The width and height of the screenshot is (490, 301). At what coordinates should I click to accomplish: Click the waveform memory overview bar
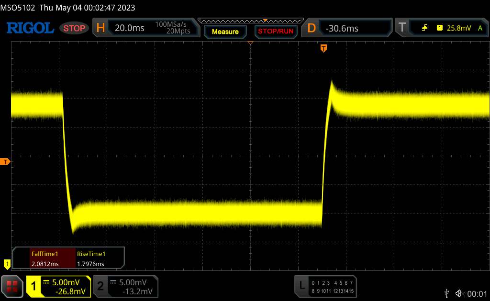click(250, 21)
